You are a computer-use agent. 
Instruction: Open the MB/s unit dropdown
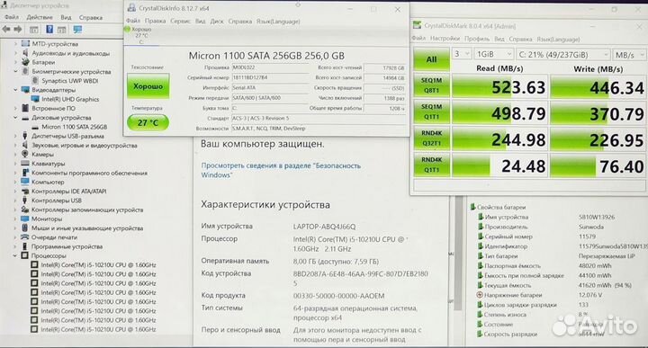[x=629, y=55]
